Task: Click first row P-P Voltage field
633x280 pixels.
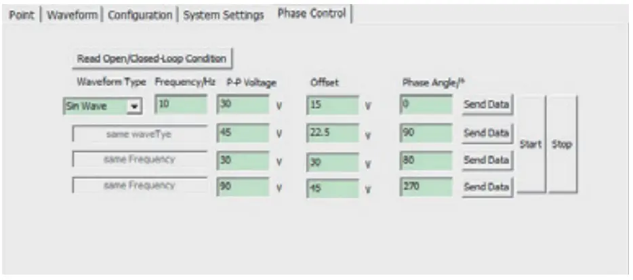Action: point(242,105)
